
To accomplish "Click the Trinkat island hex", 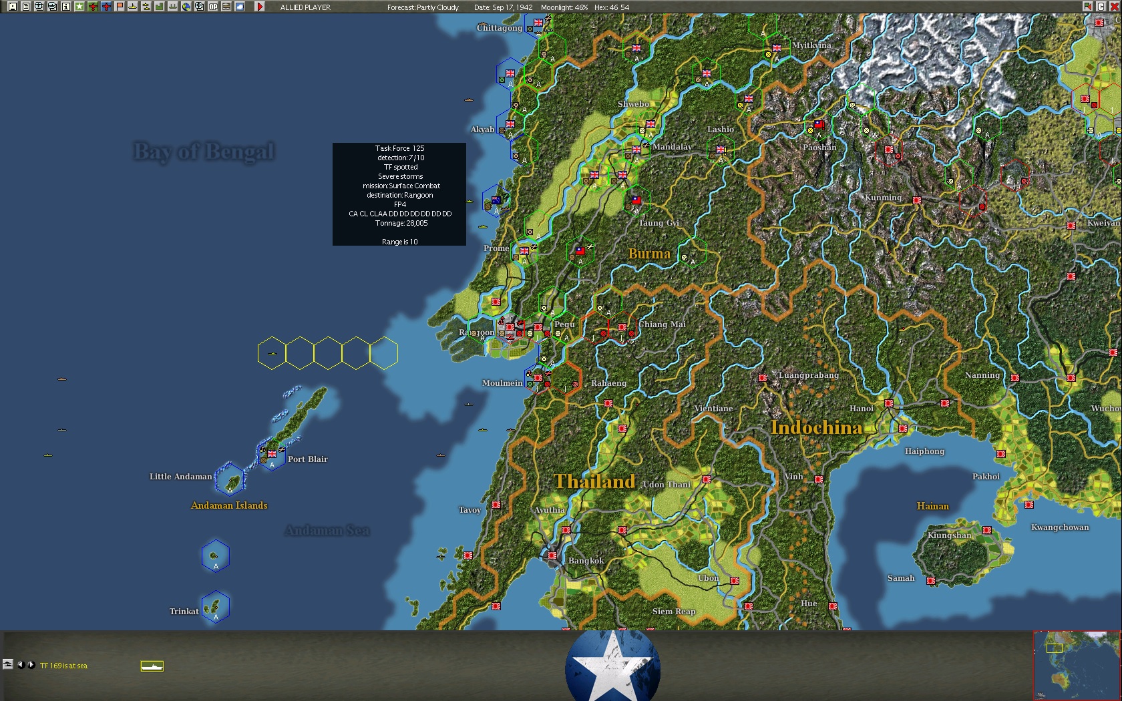I will 216,607.
